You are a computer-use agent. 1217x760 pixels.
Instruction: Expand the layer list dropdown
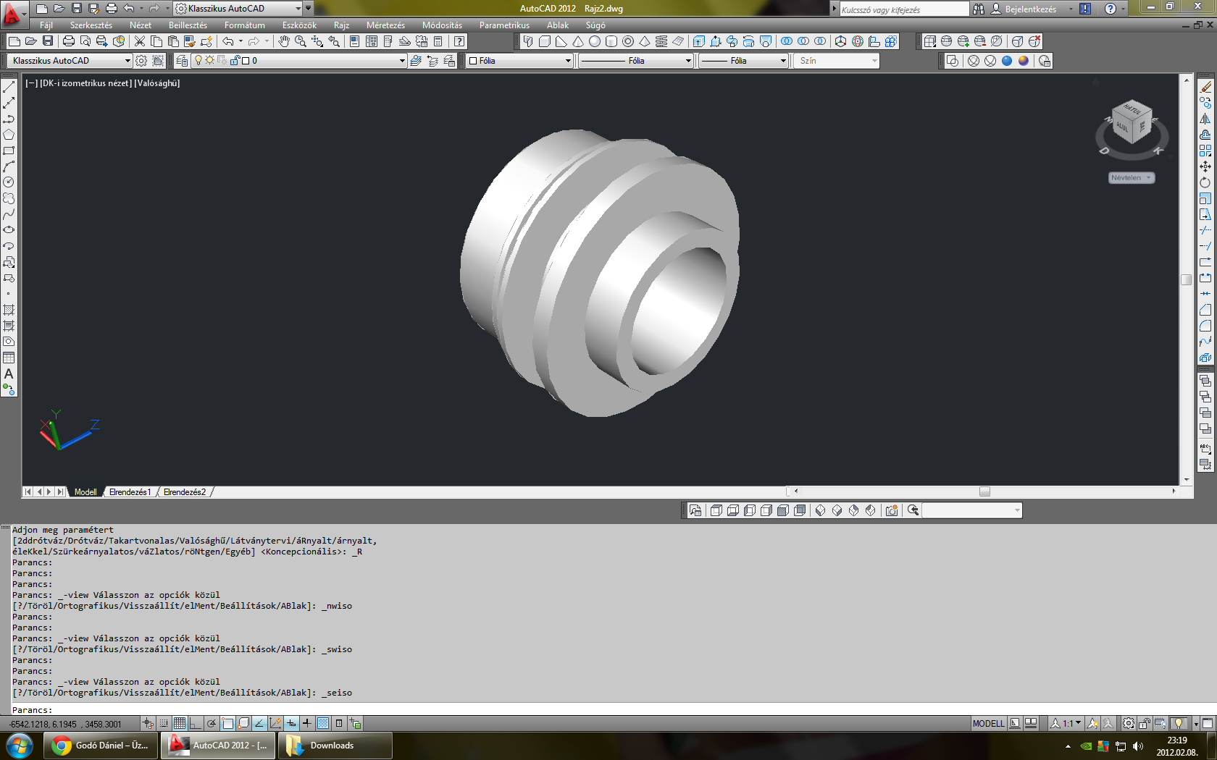(x=402, y=61)
